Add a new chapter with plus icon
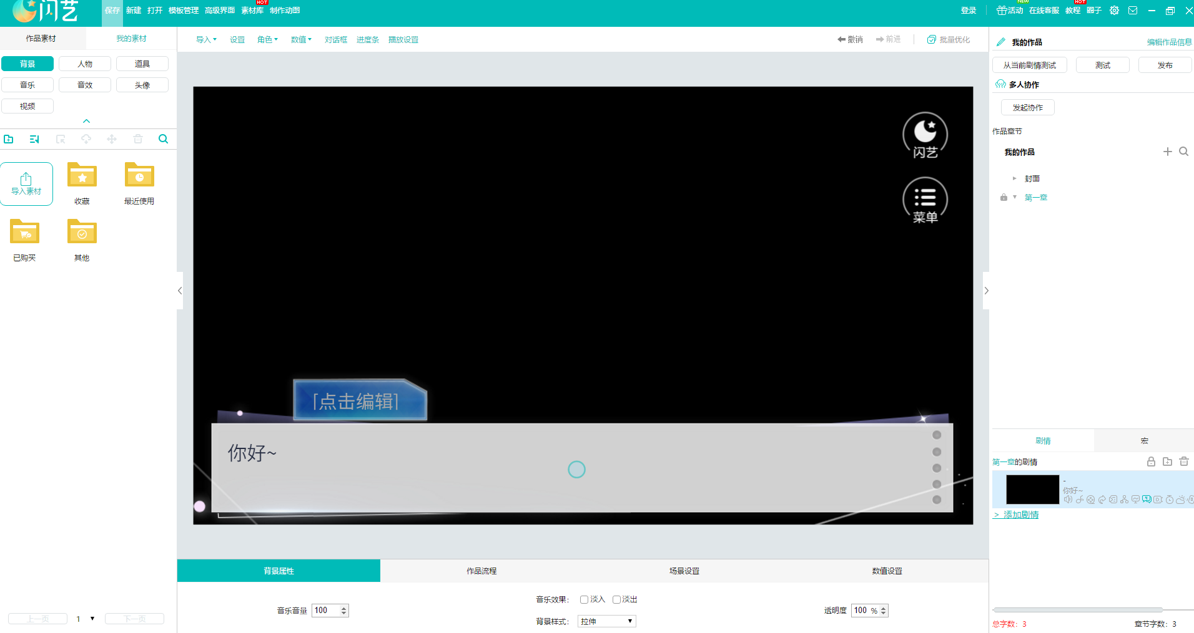Image resolution: width=1194 pixels, height=633 pixels. (x=1167, y=152)
